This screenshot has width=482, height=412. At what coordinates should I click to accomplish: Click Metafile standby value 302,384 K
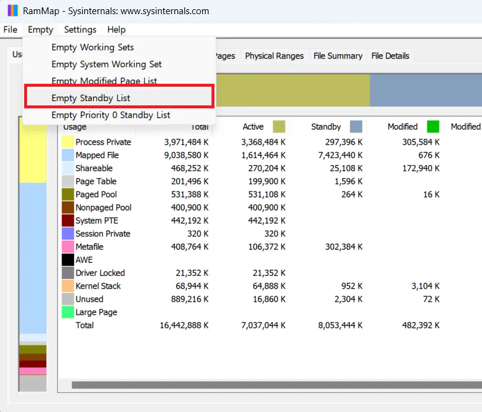[x=344, y=247]
